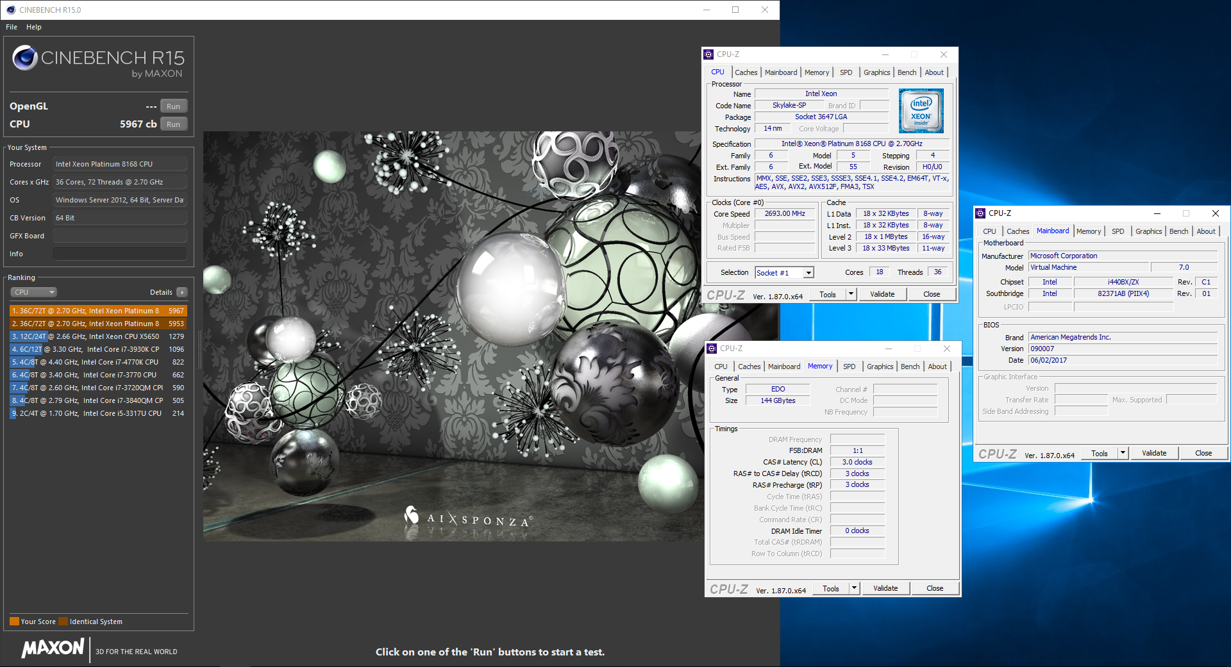This screenshot has height=667, width=1231.
Task: Open Tools dropdown arrow in memory CPU-Z window
Action: pos(855,589)
